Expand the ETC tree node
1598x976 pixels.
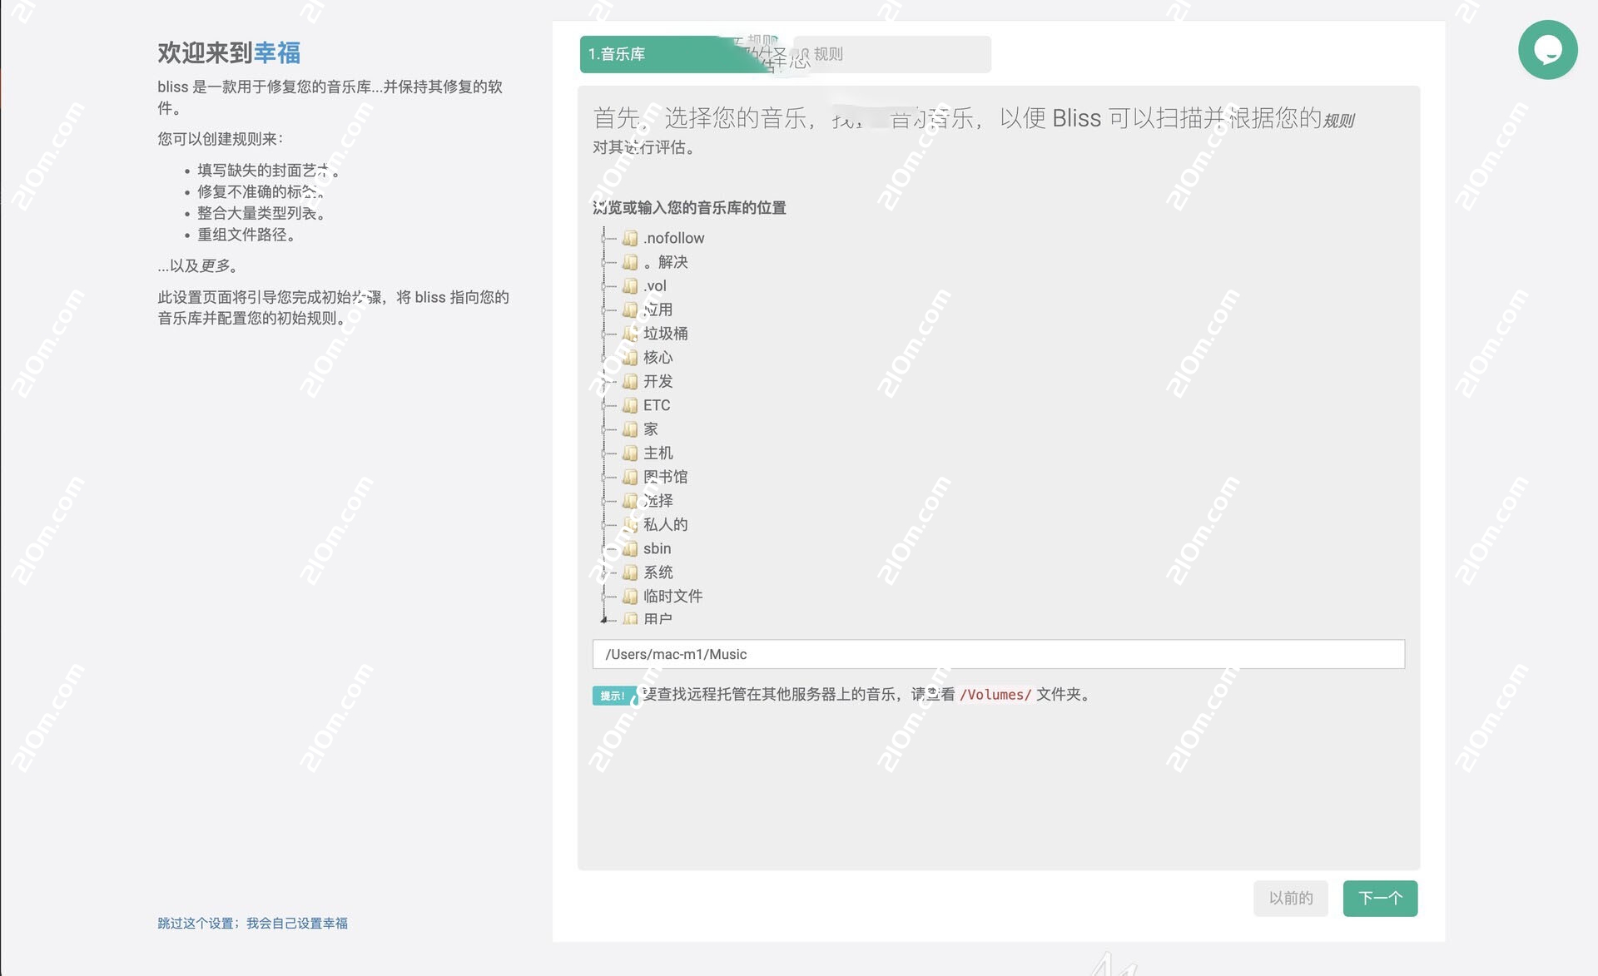coord(604,405)
